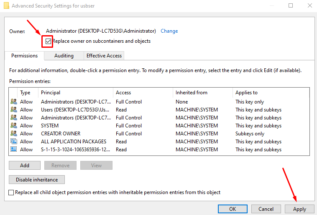
Task: Click the CREATOR OWNER entry icon
Action: [13, 134]
